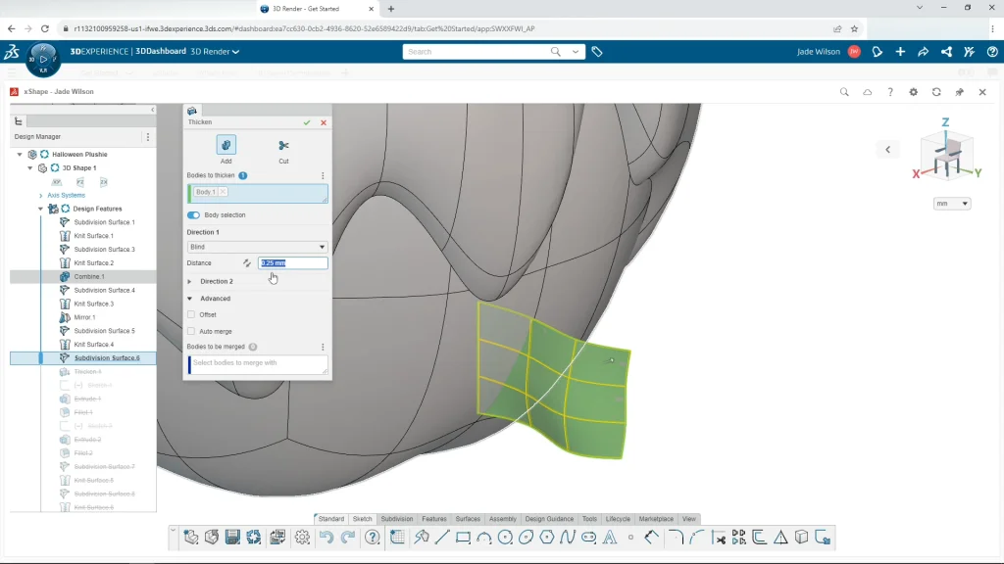Enable the Offset checkbox
Image resolution: width=1004 pixels, height=564 pixels.
tap(191, 314)
